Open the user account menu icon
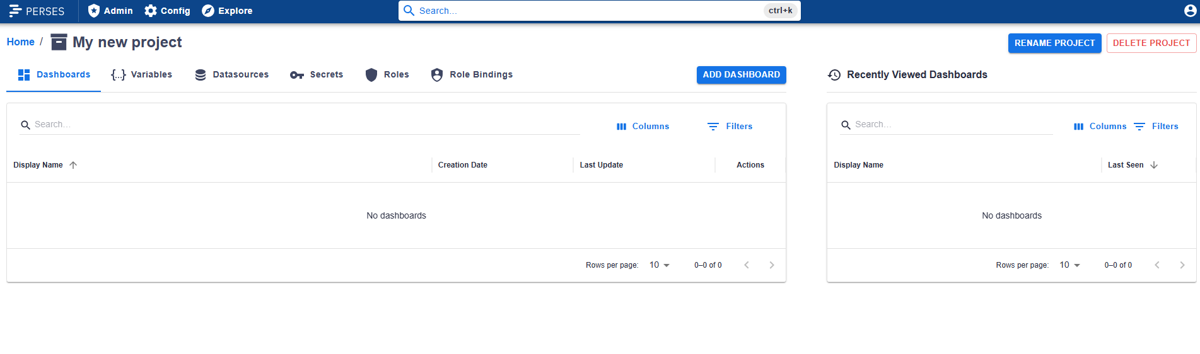 [x=1190, y=11]
